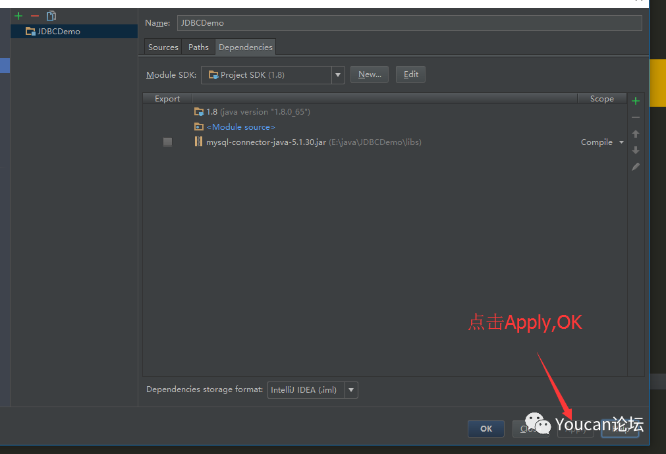Open the Dependencies storage format dropdown

[x=351, y=389]
